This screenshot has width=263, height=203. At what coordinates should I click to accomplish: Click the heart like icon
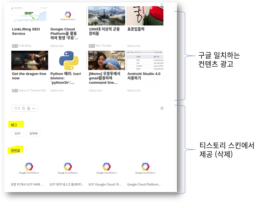(x=16, y=108)
